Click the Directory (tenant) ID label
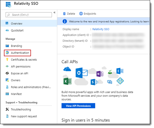Image resolution: width=154 pixels, height=128 pixels. (x=75, y=41)
